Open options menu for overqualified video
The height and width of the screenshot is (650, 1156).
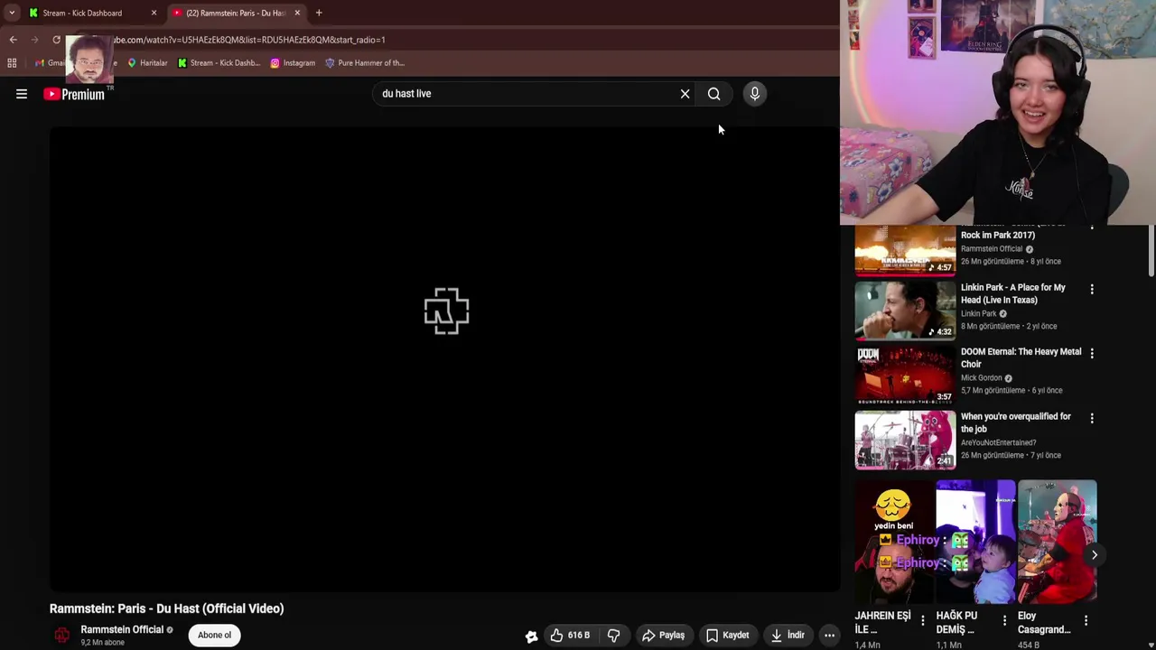(1092, 418)
